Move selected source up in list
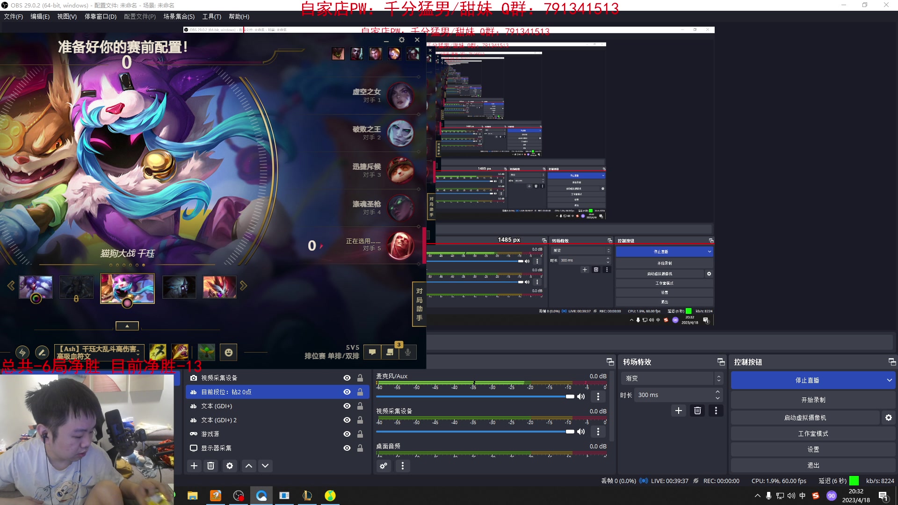Image resolution: width=898 pixels, height=505 pixels. pos(249,466)
